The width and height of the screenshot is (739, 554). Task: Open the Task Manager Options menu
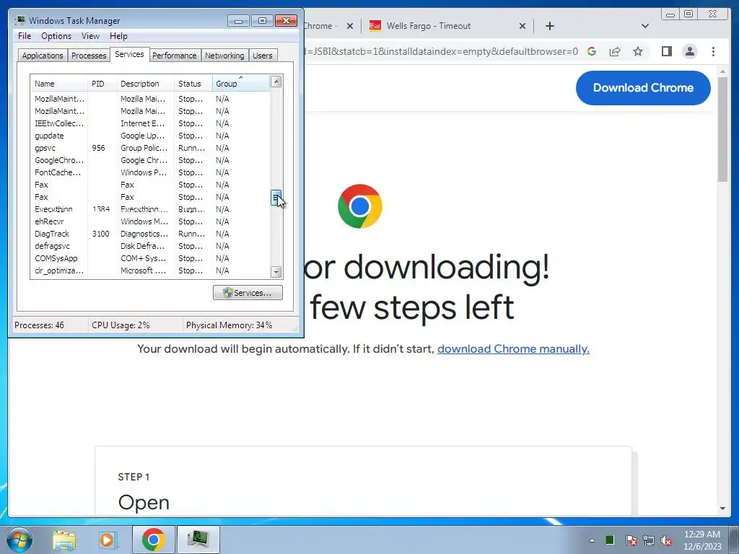pyautogui.click(x=56, y=36)
